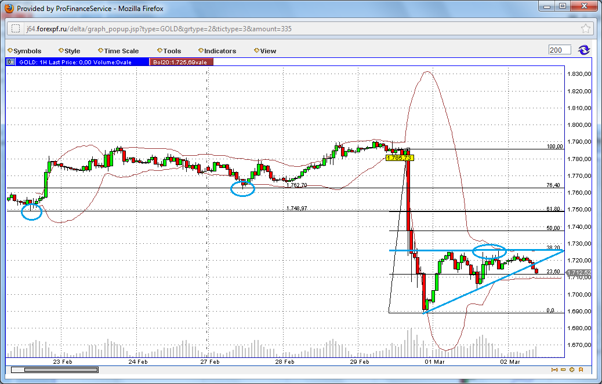Click the Fibonacci 0,0 level label
This screenshot has width=602, height=384.
pos(550,310)
